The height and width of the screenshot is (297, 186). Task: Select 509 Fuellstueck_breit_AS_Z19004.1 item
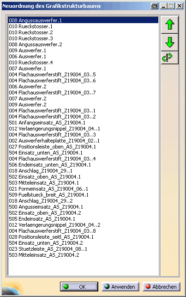tap(83, 195)
